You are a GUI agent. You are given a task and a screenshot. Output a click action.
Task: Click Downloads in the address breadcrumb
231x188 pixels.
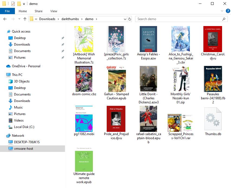[47, 19]
